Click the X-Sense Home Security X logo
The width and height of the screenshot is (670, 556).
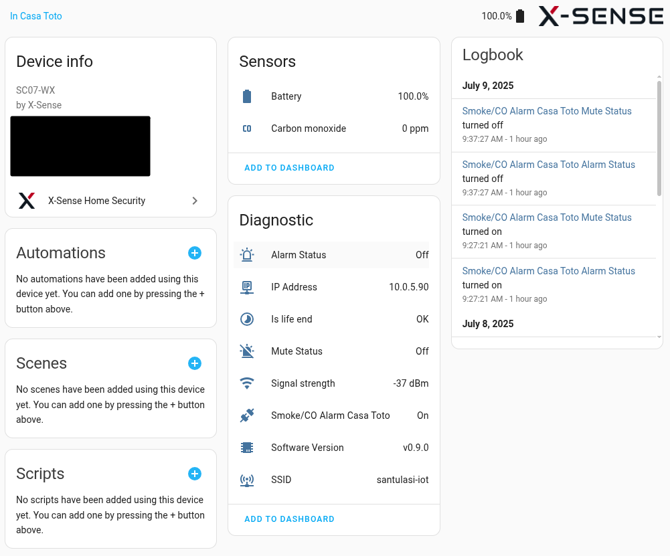[x=27, y=201]
